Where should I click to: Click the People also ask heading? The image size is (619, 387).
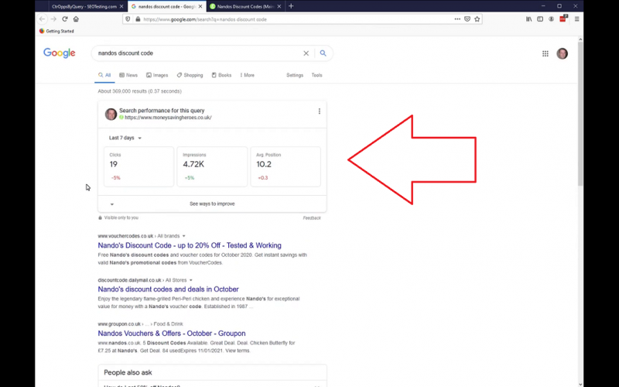128,372
